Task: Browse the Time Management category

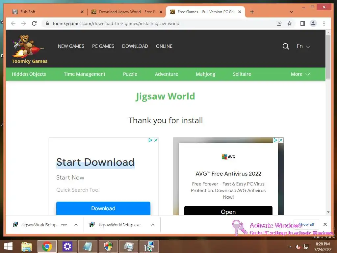Action: pyautogui.click(x=85, y=74)
